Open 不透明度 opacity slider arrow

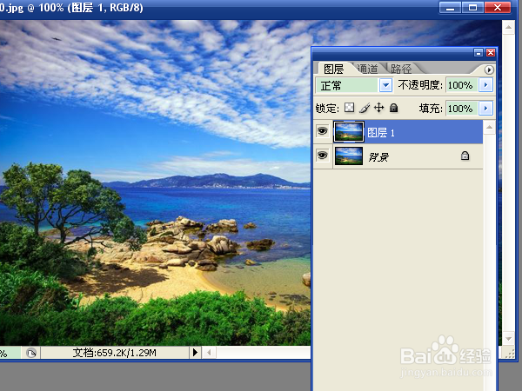click(x=485, y=85)
